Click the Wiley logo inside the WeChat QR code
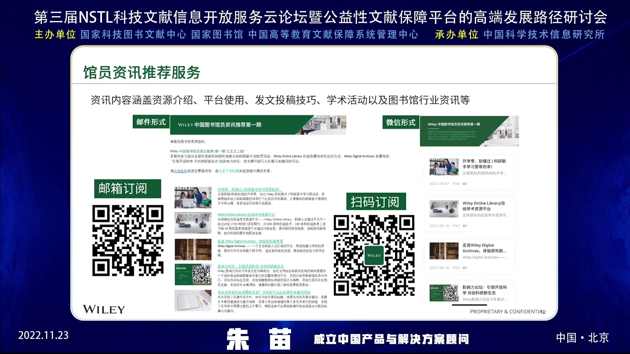 click(374, 255)
